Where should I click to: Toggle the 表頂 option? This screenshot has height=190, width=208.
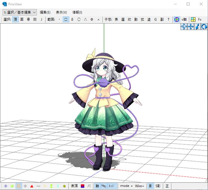pyautogui.click(x=74, y=186)
